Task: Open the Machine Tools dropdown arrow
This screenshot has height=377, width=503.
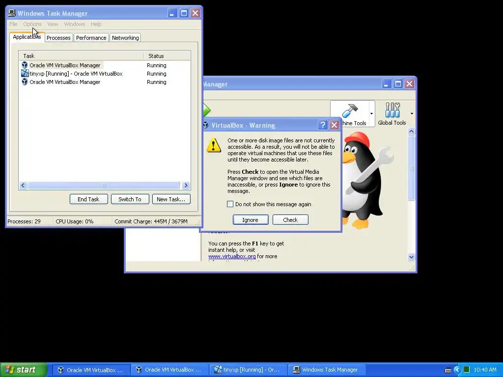Action: (371, 113)
